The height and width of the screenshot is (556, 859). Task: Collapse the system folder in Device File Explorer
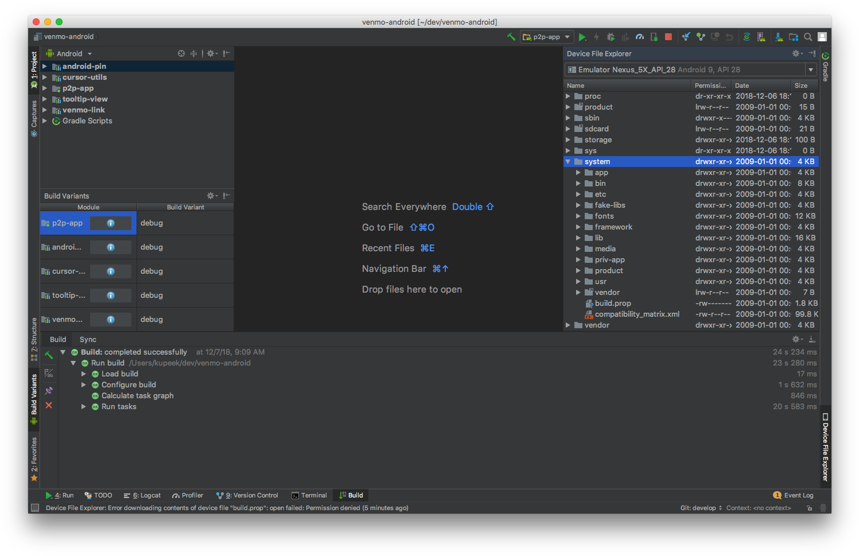(568, 162)
